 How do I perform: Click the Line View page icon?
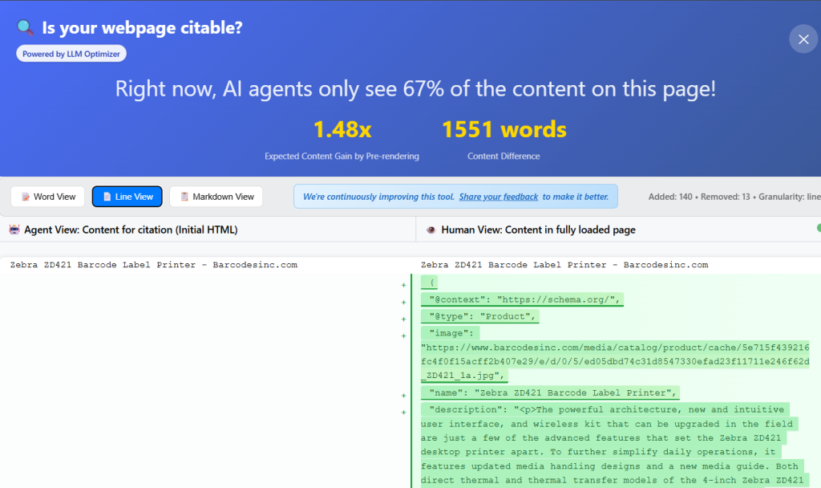coord(107,197)
